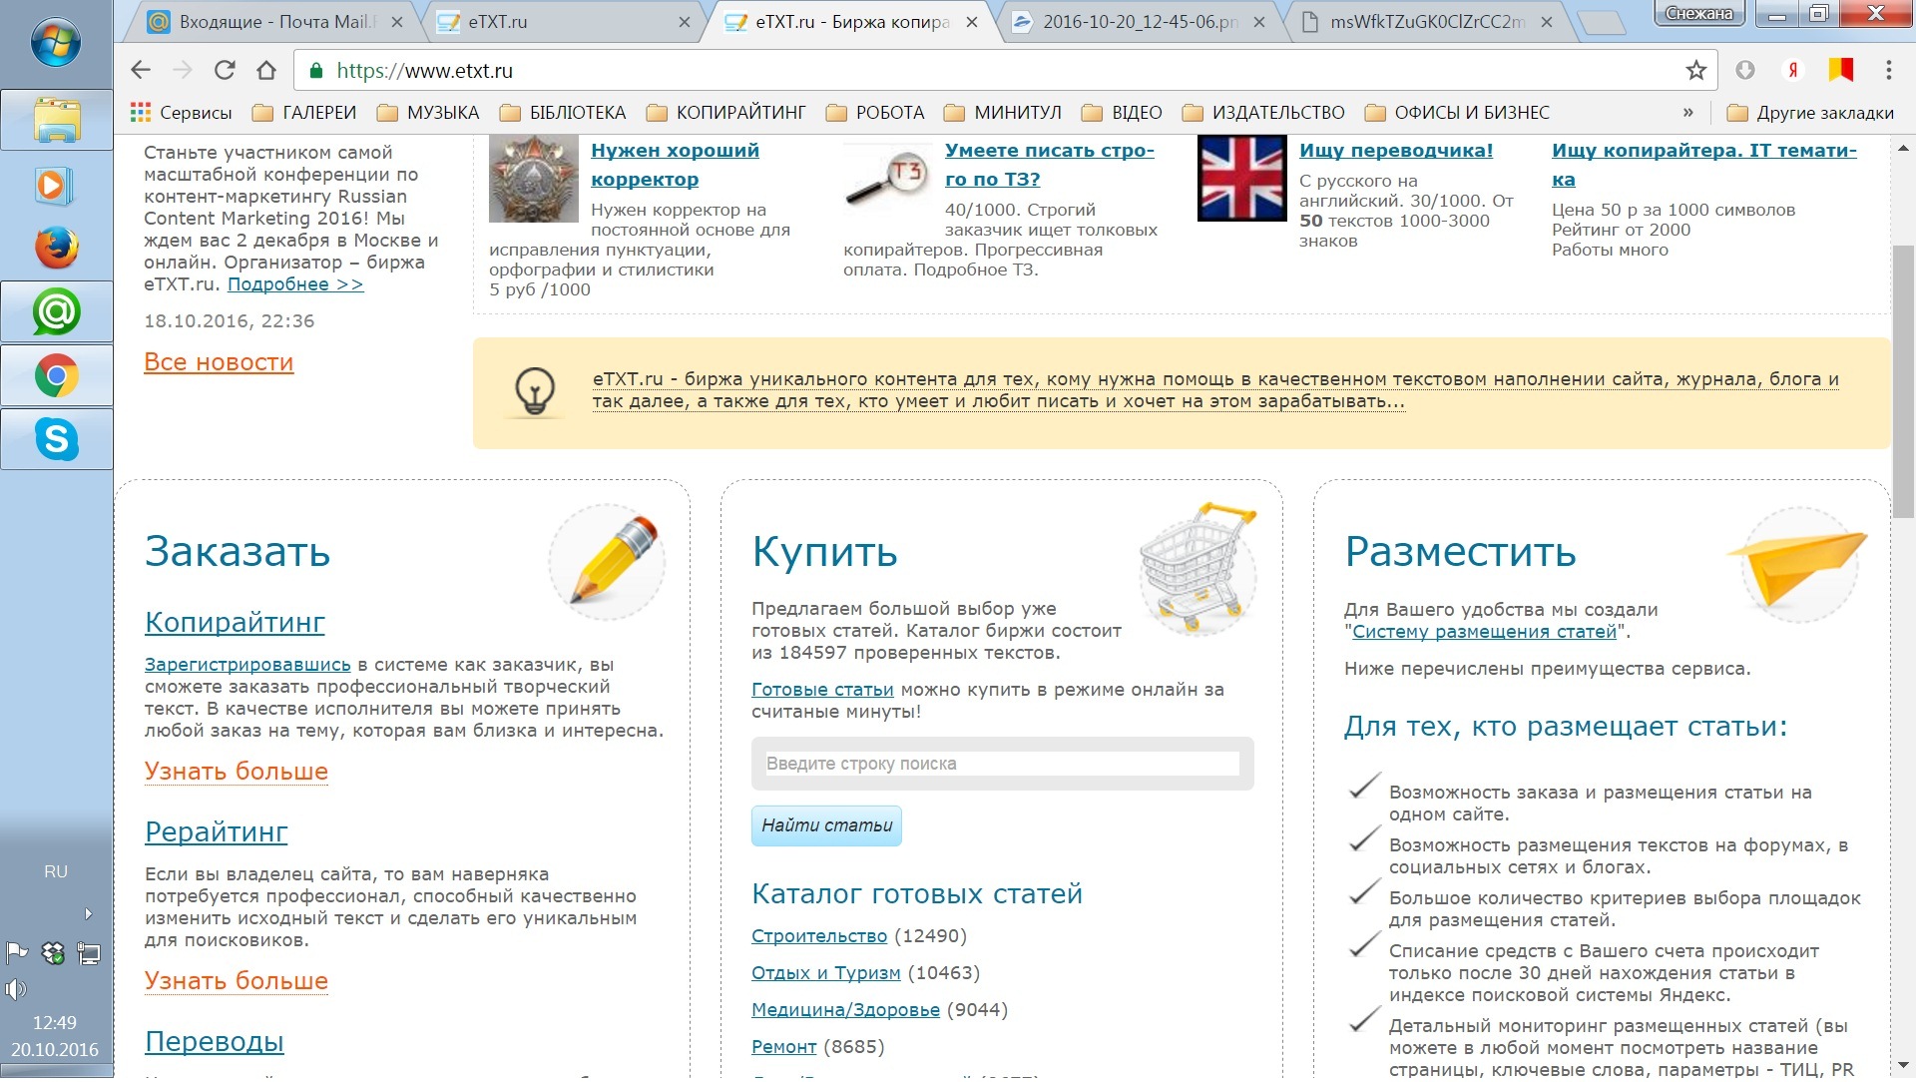Go back with the browser back arrow
This screenshot has height=1082, width=1916.
pyautogui.click(x=141, y=70)
